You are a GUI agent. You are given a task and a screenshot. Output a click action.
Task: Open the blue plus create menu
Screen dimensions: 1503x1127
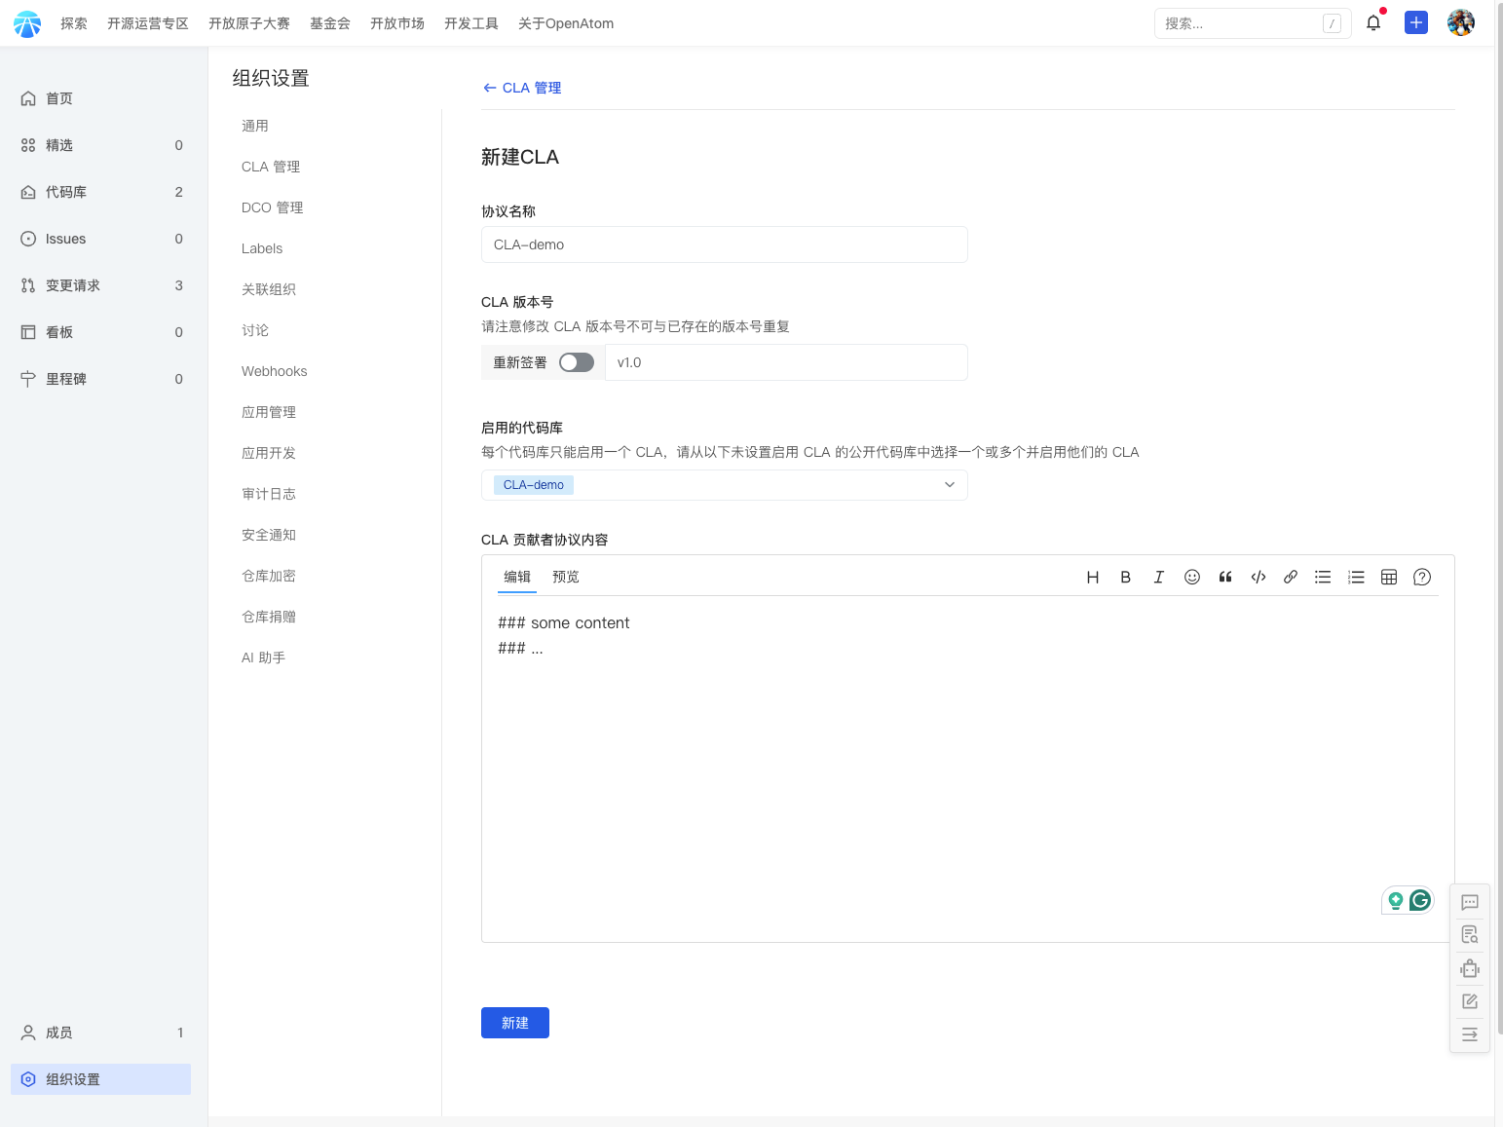coord(1415,23)
